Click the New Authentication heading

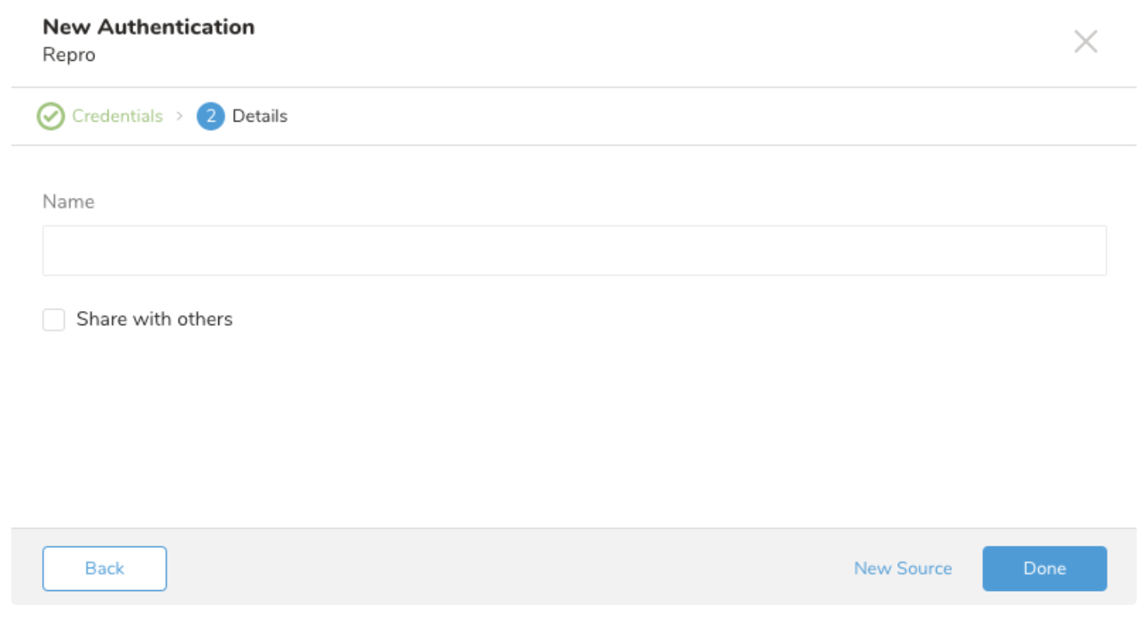[x=148, y=27]
